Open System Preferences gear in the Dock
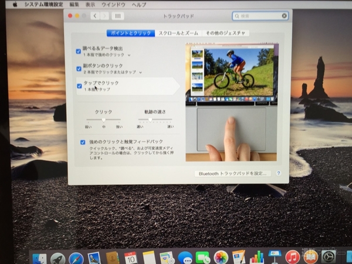Screen dimensions: 352x264 point(329,257)
